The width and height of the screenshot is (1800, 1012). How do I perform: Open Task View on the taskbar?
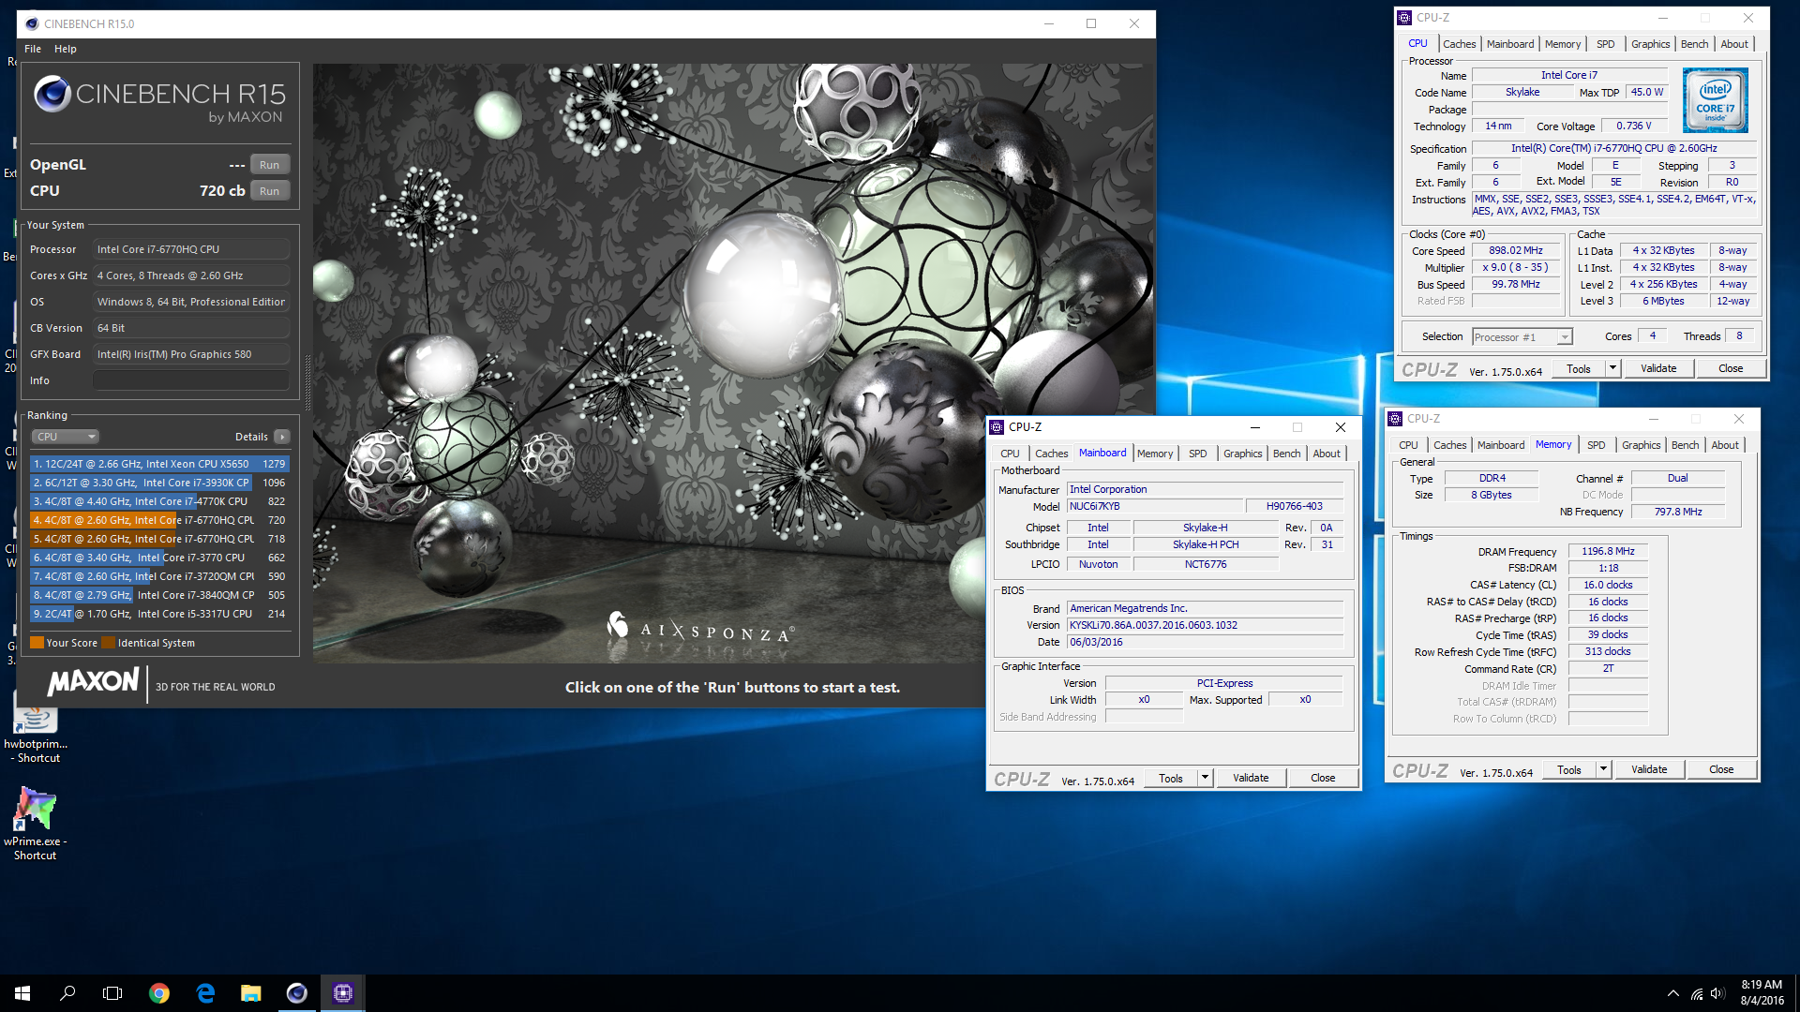(x=112, y=993)
